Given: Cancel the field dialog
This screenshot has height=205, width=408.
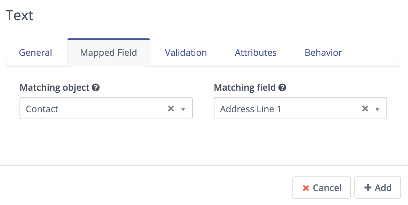Looking at the screenshot, I should 322,188.
